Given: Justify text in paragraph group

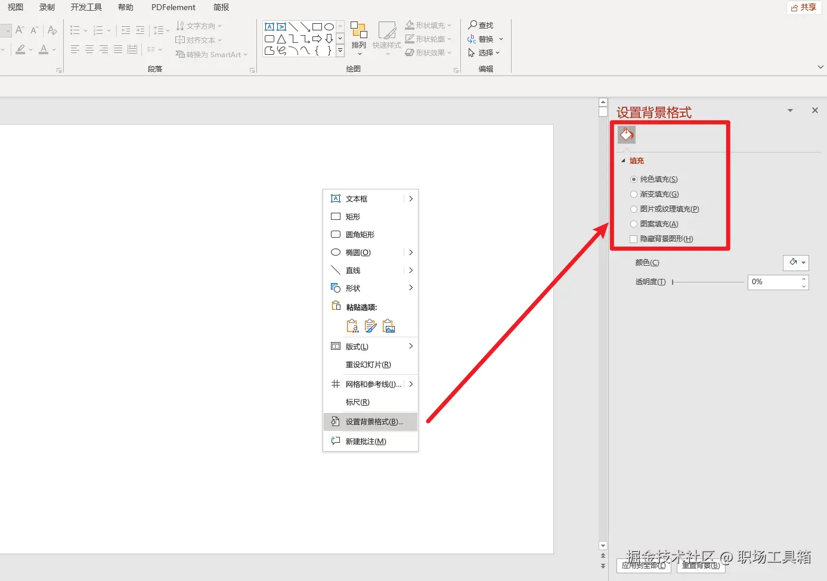Looking at the screenshot, I should [x=118, y=49].
